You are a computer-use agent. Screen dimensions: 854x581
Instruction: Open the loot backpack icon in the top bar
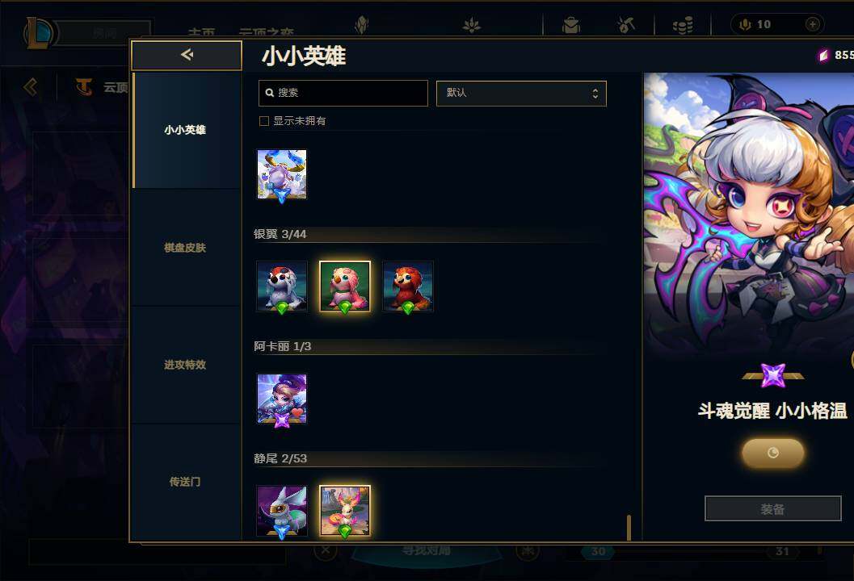pyautogui.click(x=570, y=25)
